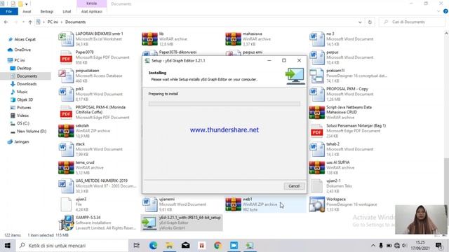
Task: Click taskbar search box Ketik di sini
Action: pos(72,246)
